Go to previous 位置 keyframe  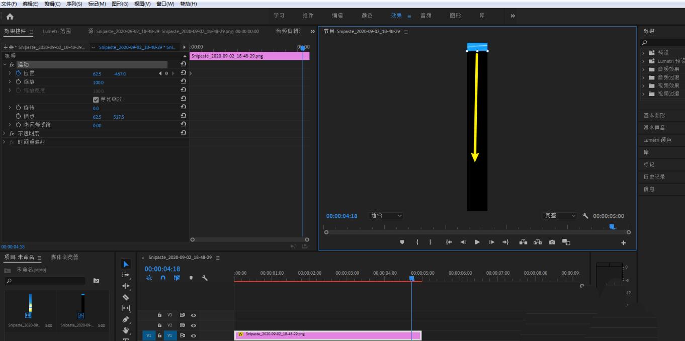[160, 73]
